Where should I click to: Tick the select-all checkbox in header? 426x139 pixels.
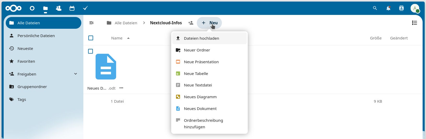click(x=91, y=38)
